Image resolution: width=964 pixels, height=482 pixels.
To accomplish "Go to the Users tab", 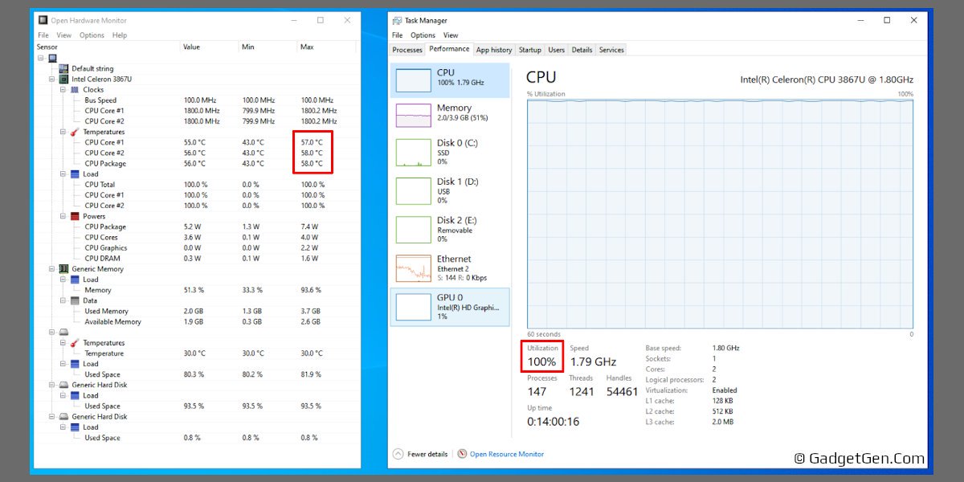I will 557,50.
